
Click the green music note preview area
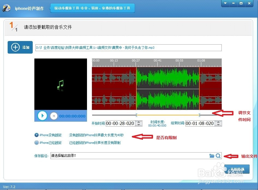click(x=61, y=84)
